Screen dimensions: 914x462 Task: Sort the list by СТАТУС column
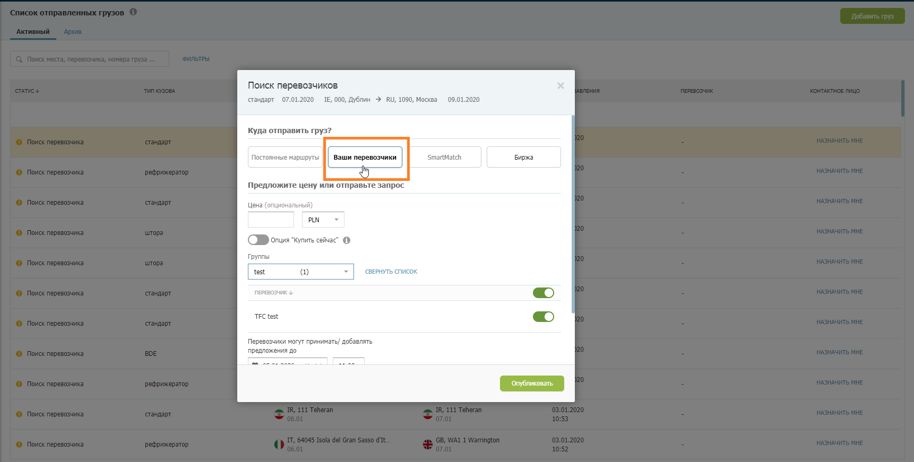tap(27, 91)
